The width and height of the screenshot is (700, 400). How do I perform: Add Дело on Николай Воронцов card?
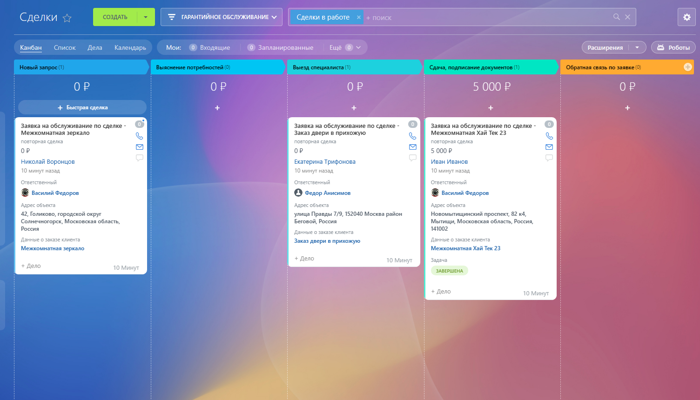pyautogui.click(x=31, y=266)
